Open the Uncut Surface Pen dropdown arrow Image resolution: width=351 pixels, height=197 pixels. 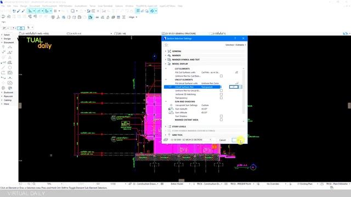[x=240, y=87]
